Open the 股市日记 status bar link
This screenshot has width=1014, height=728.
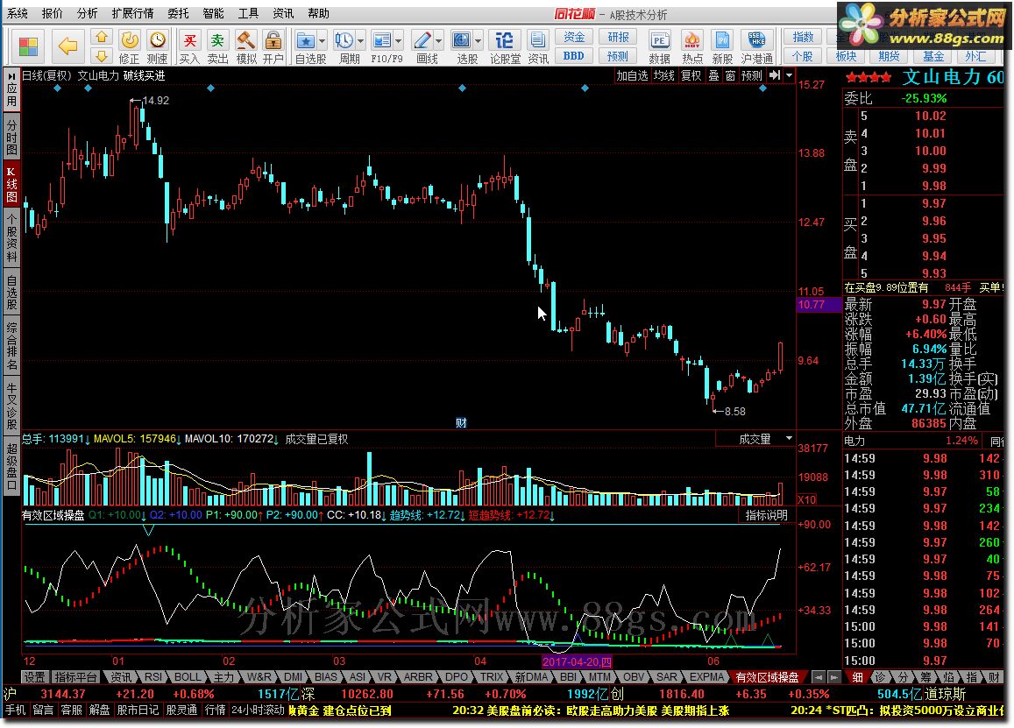click(x=138, y=710)
